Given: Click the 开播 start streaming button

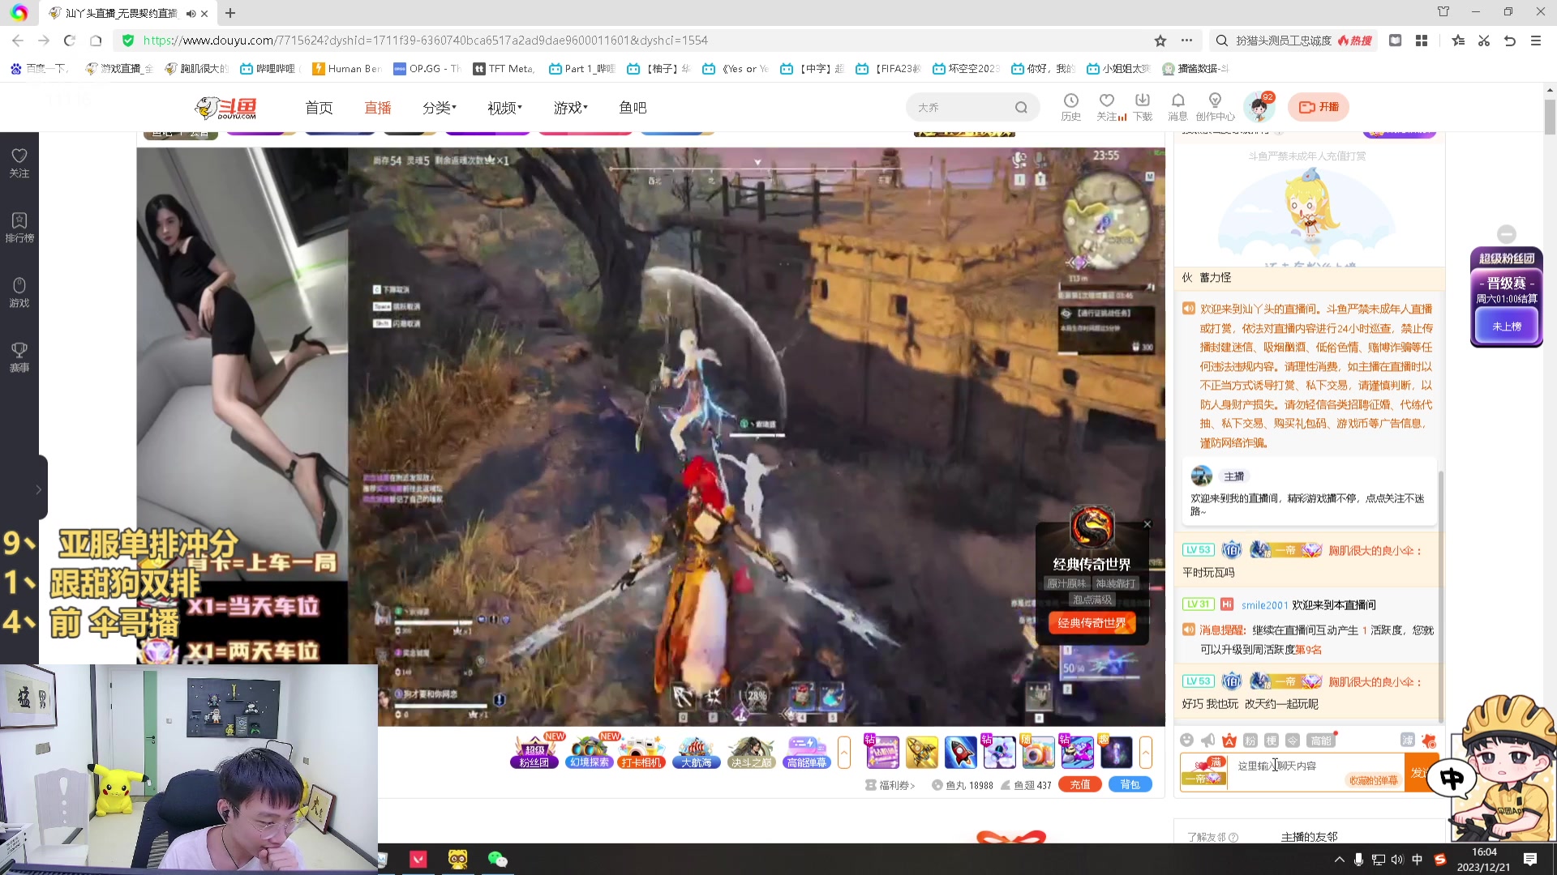Looking at the screenshot, I should 1319,107.
